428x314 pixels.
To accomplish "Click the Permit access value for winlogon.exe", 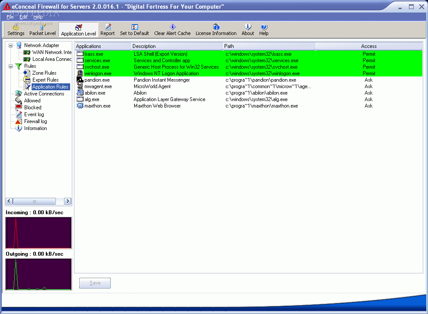I will (369, 73).
